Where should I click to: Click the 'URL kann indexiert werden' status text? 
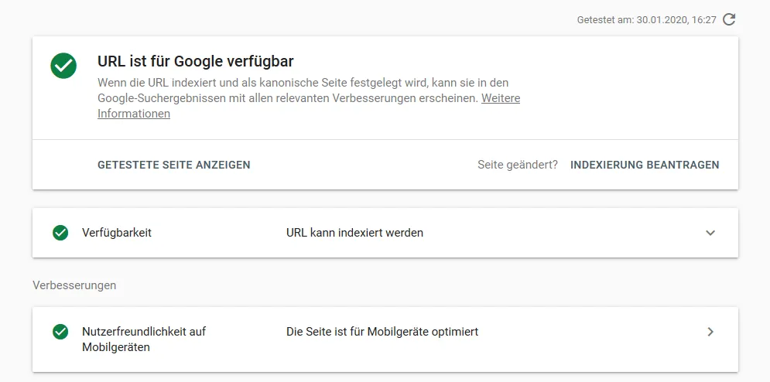coord(354,233)
